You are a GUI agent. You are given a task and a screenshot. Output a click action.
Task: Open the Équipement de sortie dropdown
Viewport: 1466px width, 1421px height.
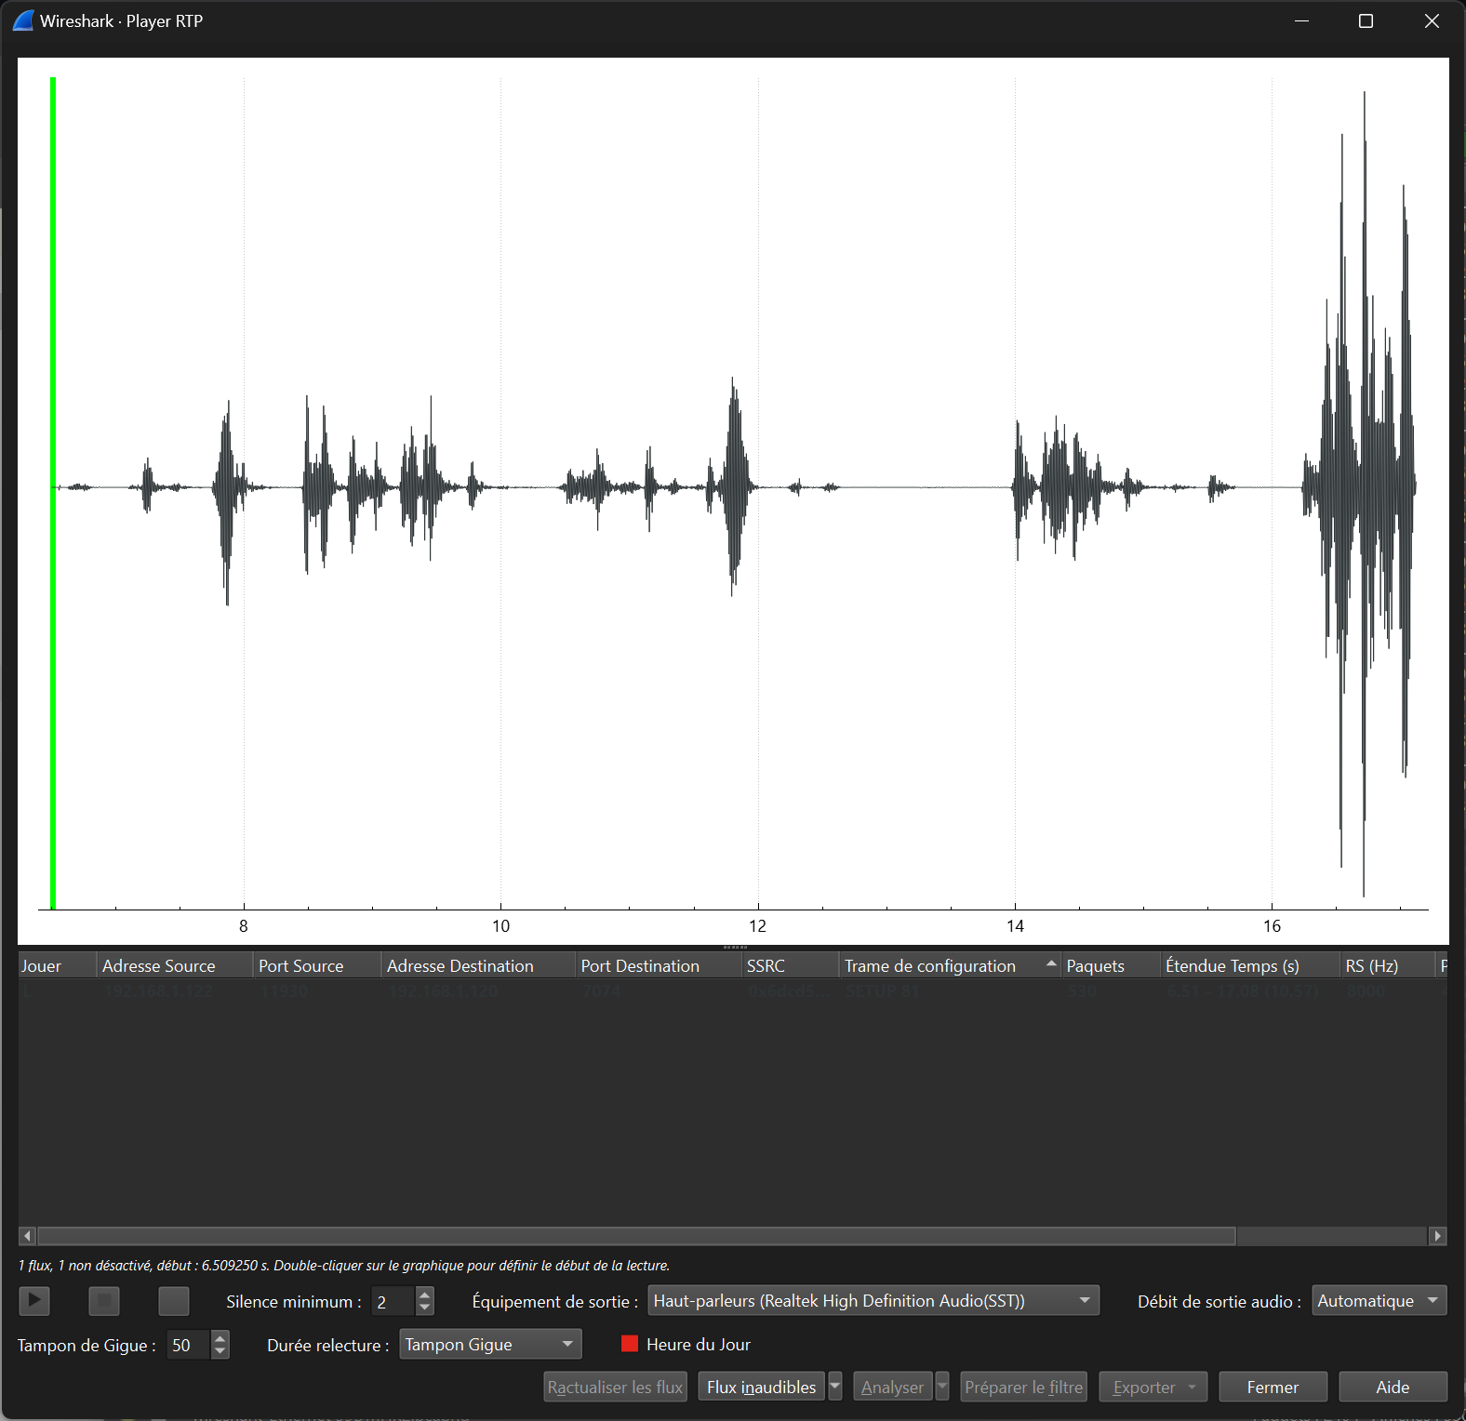[873, 1300]
